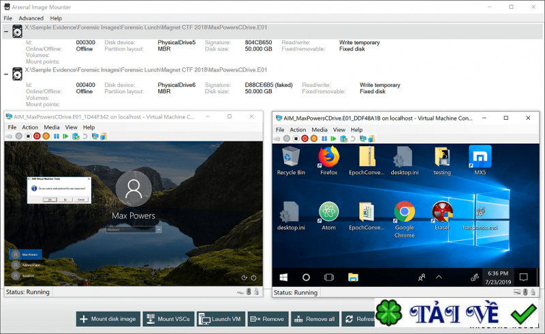Image resolution: width=545 pixels, height=334 pixels.
Task: Open File Explorer from the VM taskbar
Action: tap(353, 277)
